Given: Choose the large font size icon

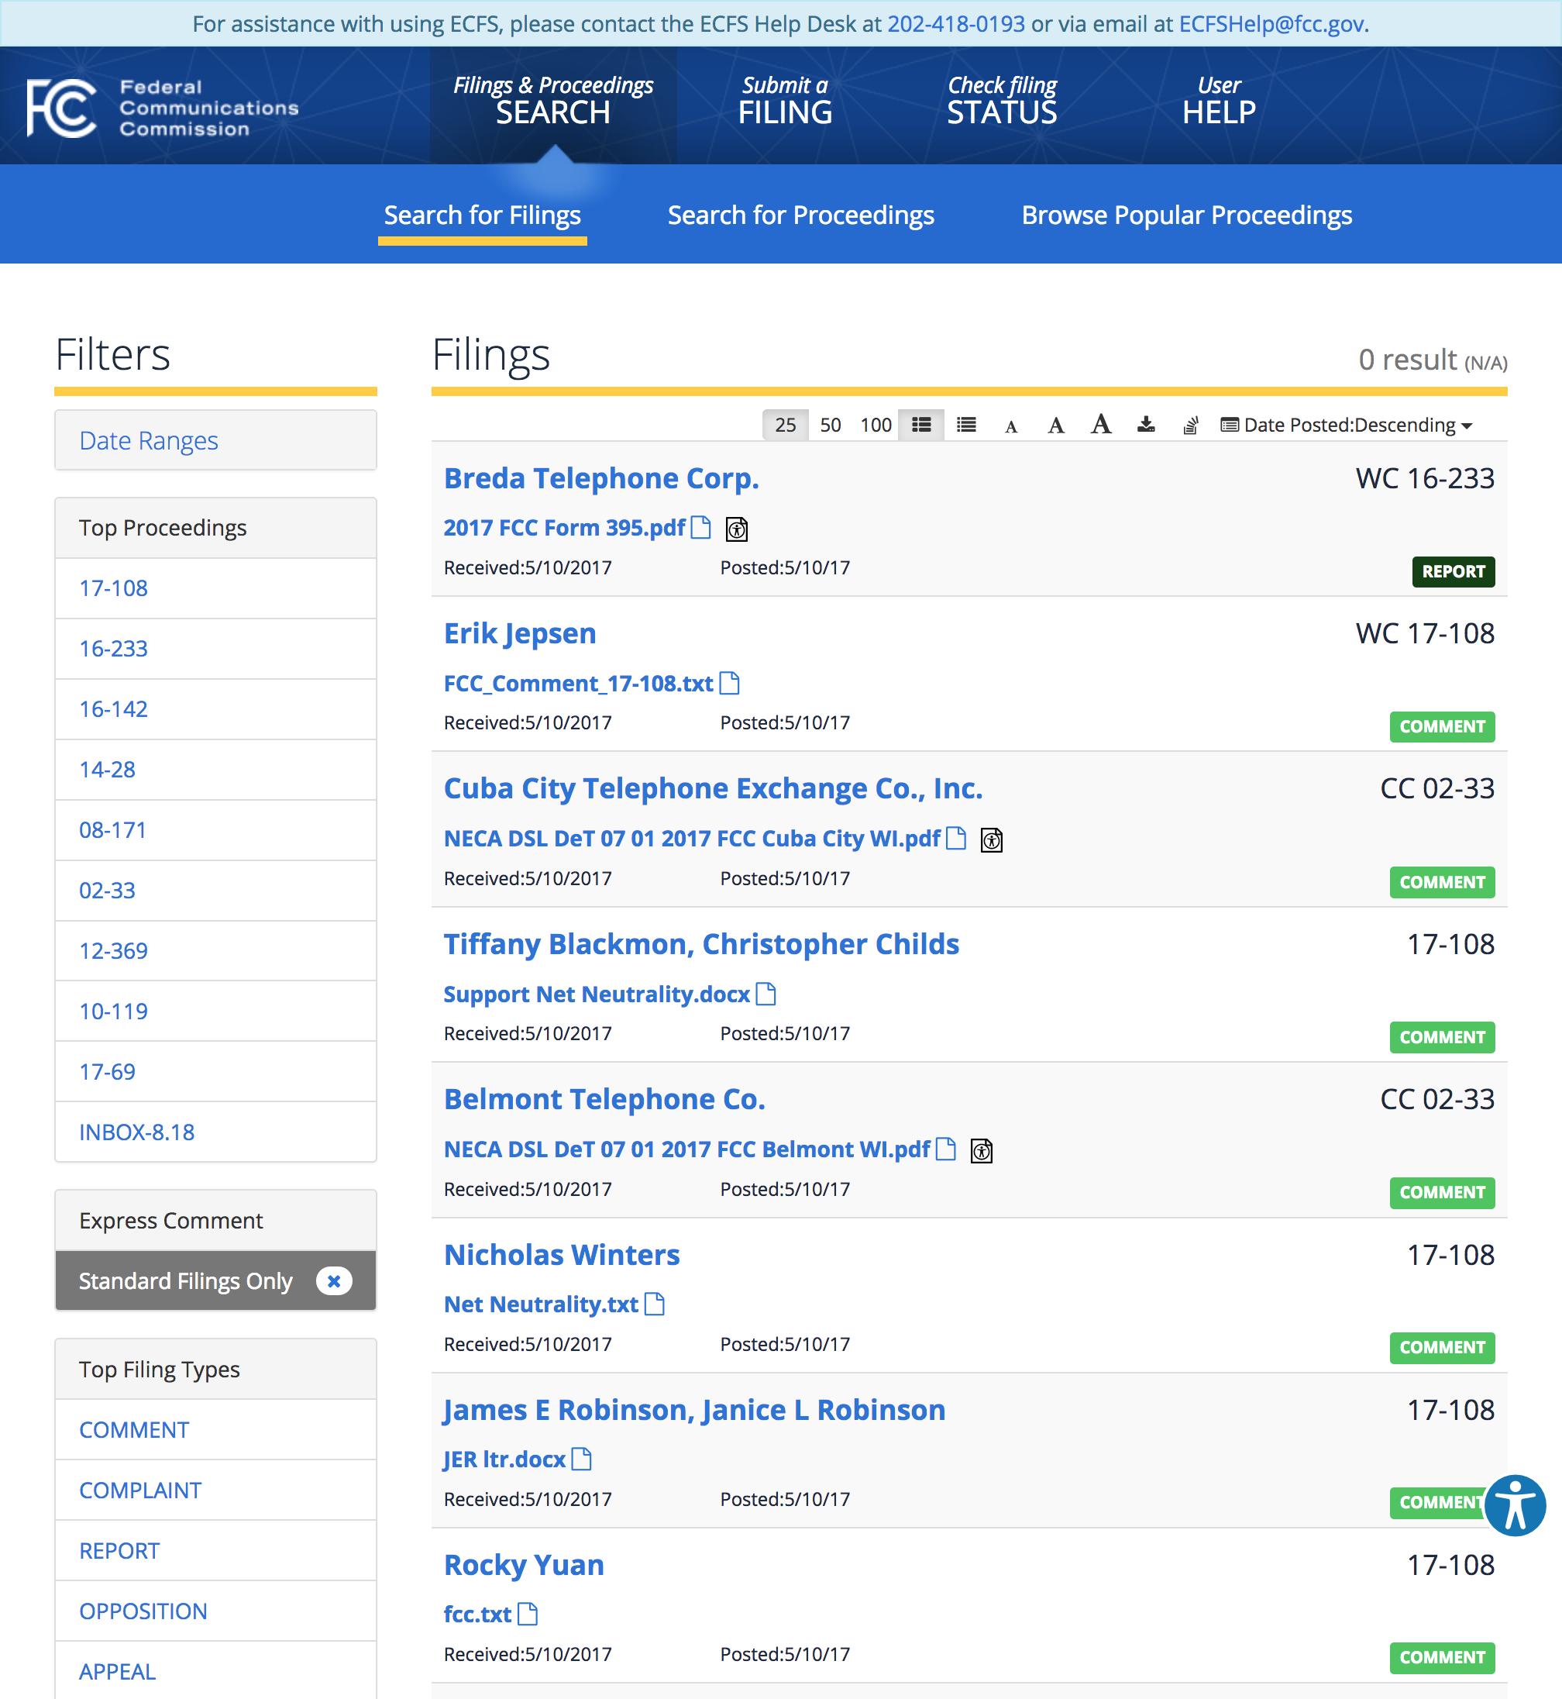Looking at the screenshot, I should click(1100, 424).
